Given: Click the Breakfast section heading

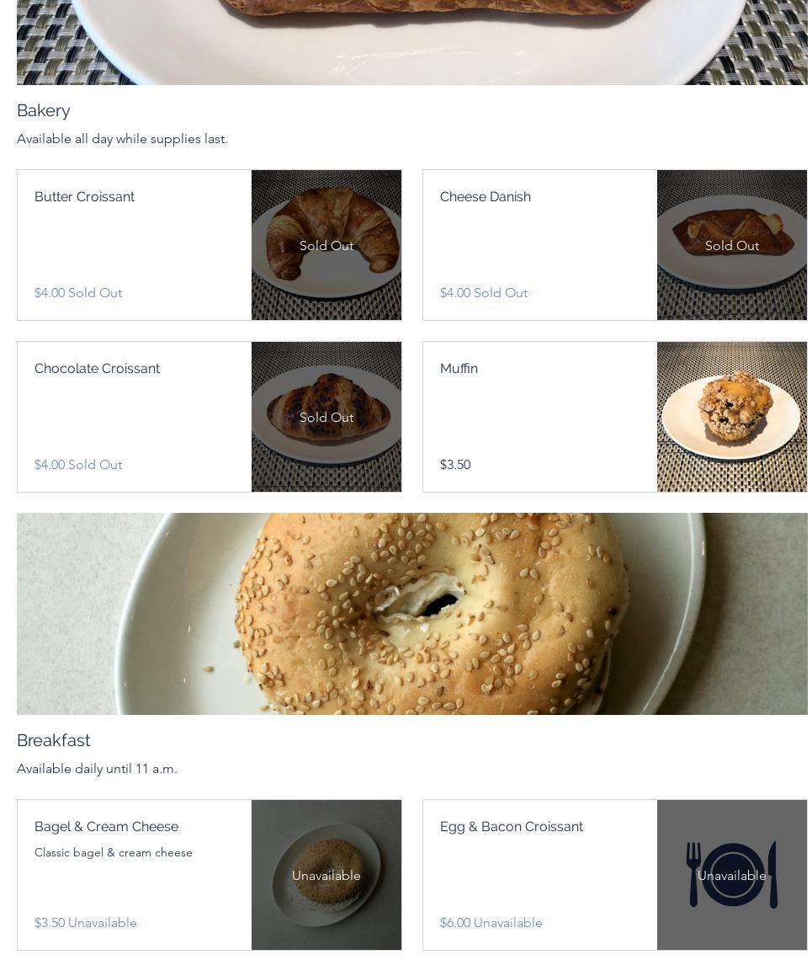Looking at the screenshot, I should [53, 740].
